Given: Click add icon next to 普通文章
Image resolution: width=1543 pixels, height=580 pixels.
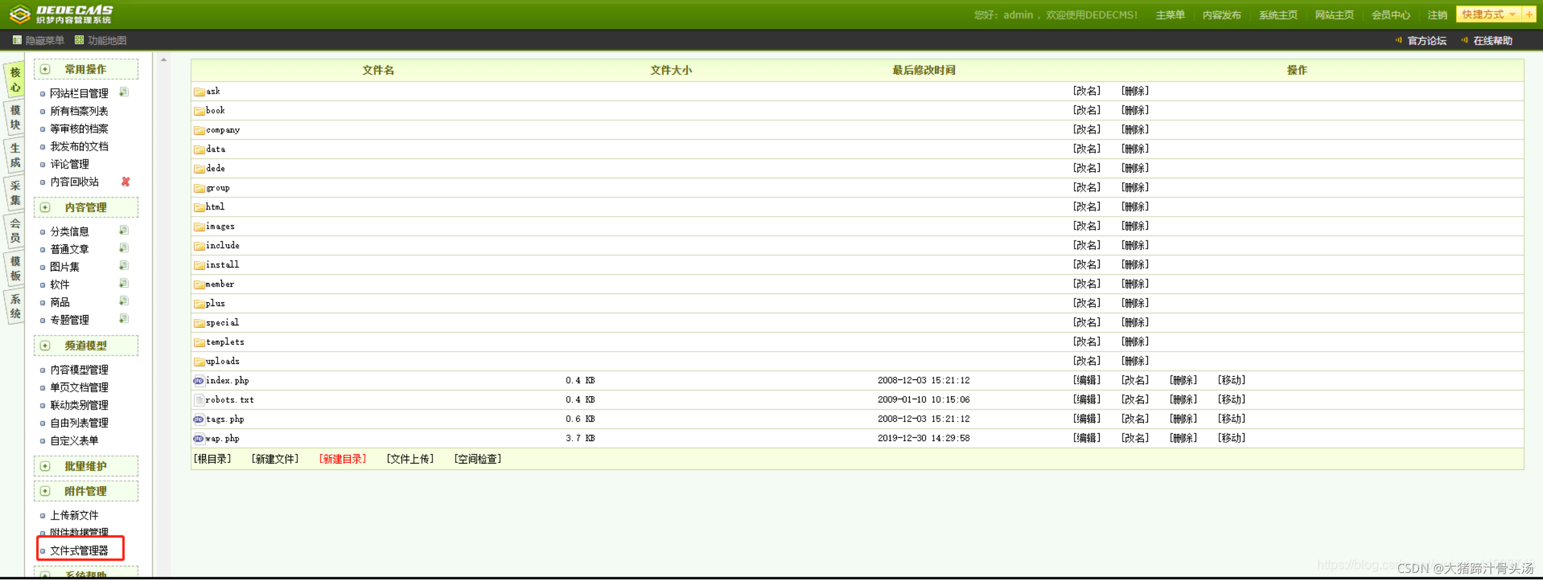Looking at the screenshot, I should tap(124, 248).
